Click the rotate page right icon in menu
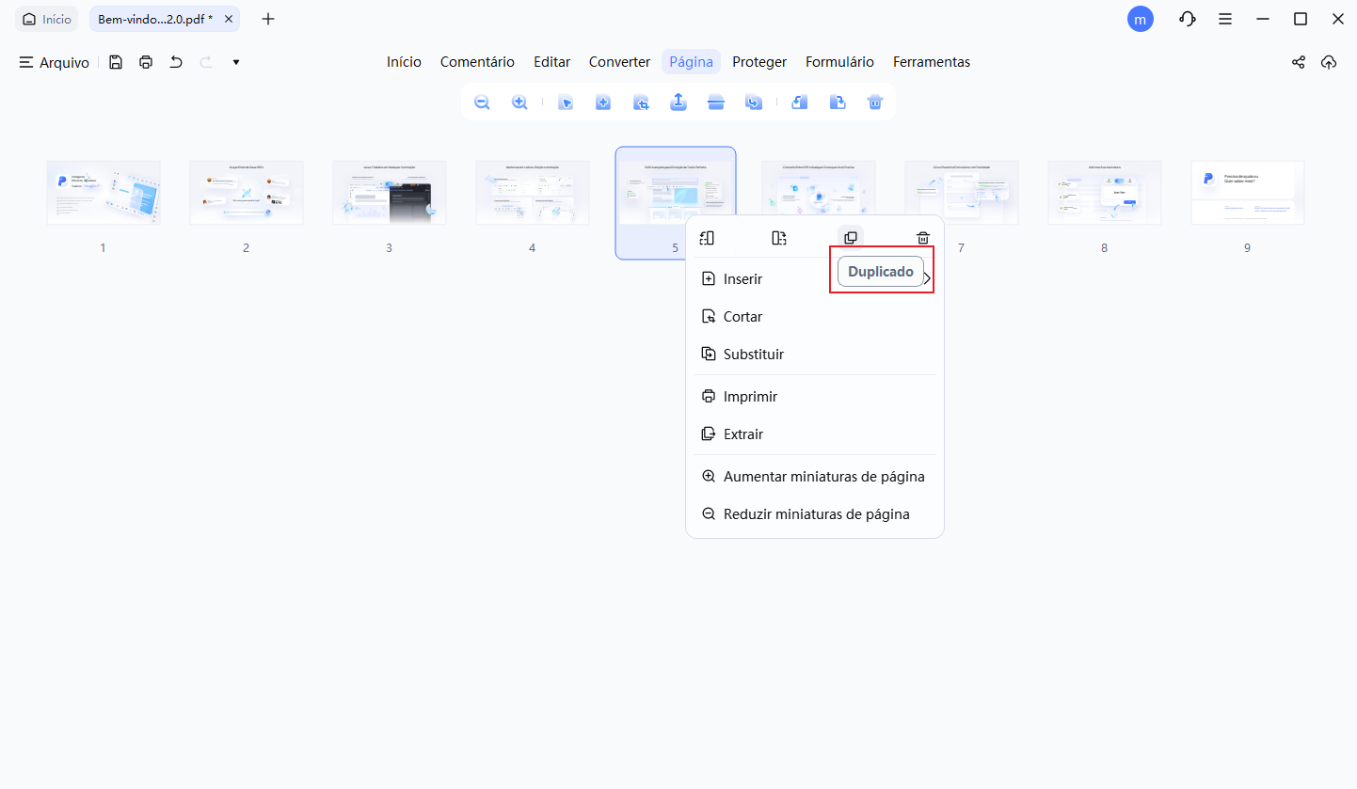Viewport: 1357px width, 789px height. [x=779, y=238]
